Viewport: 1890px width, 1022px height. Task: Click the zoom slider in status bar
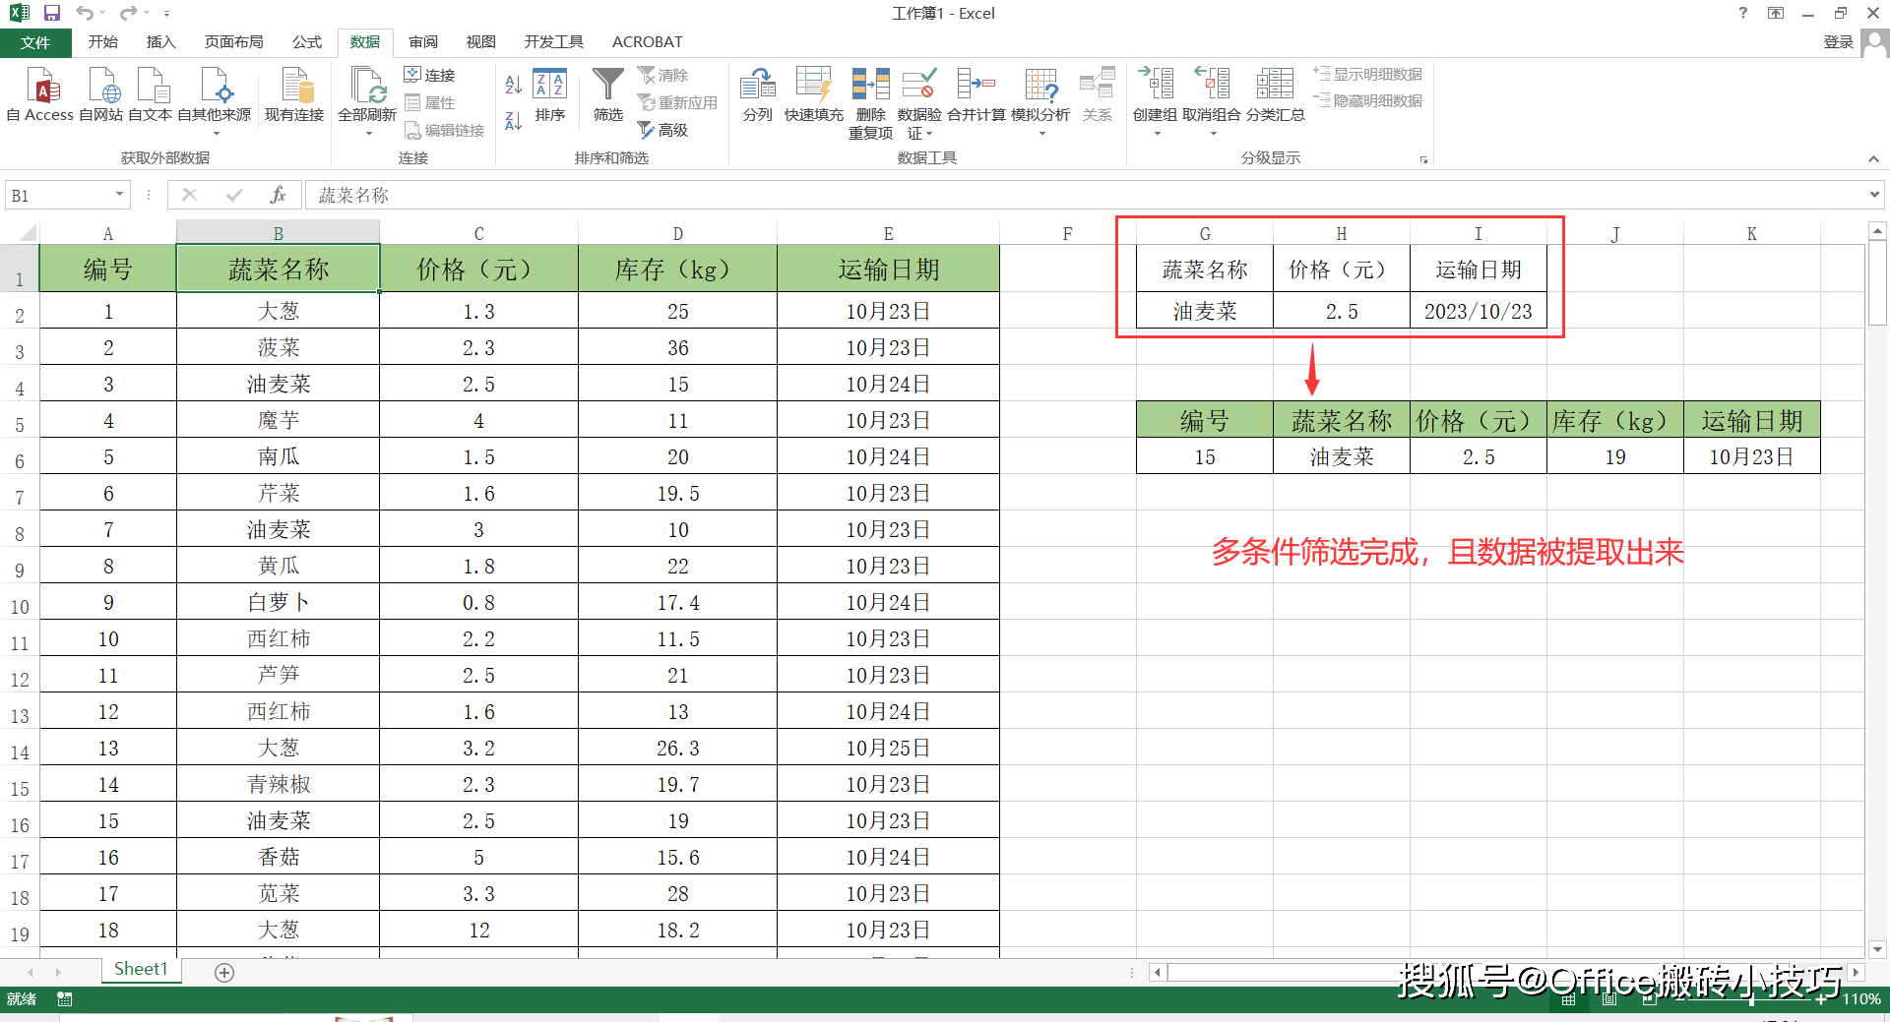click(1752, 999)
